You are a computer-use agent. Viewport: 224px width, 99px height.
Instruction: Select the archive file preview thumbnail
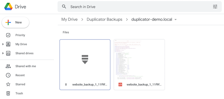point(85,59)
